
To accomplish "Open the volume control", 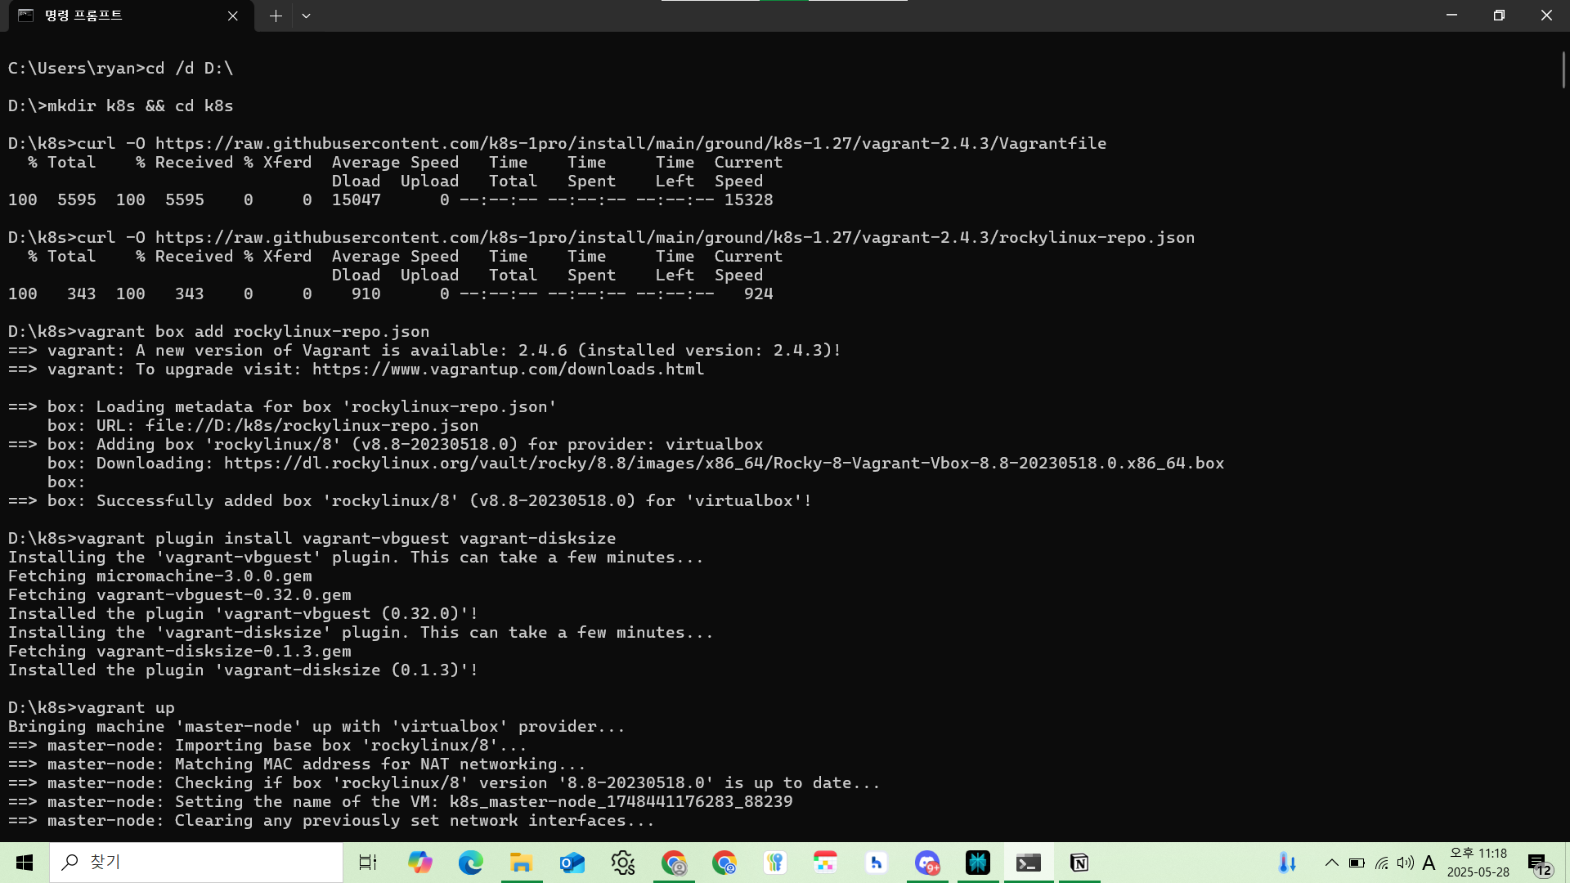I will 1406,863.
